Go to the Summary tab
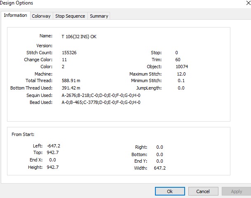Screen dimensions: 251x198 click(99, 16)
